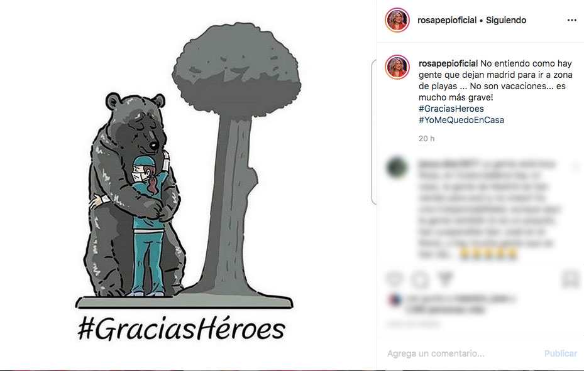Like the post with the heart icon
The width and height of the screenshot is (584, 371).
click(394, 279)
